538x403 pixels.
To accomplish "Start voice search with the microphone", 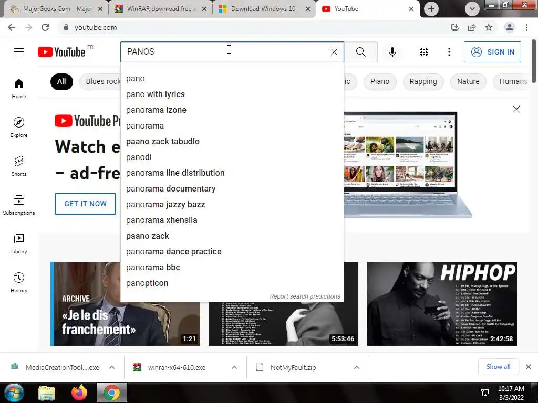I will click(392, 52).
